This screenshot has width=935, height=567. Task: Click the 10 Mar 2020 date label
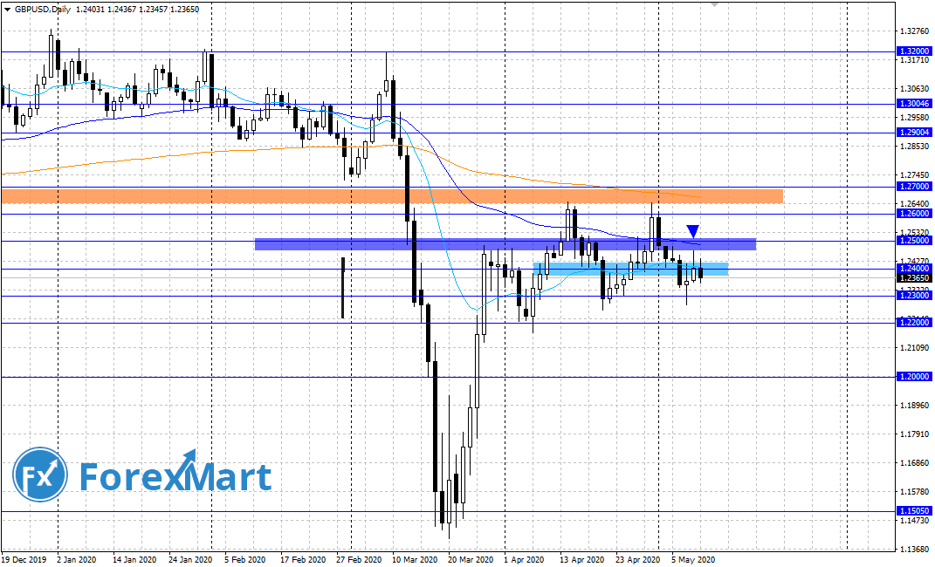415,560
